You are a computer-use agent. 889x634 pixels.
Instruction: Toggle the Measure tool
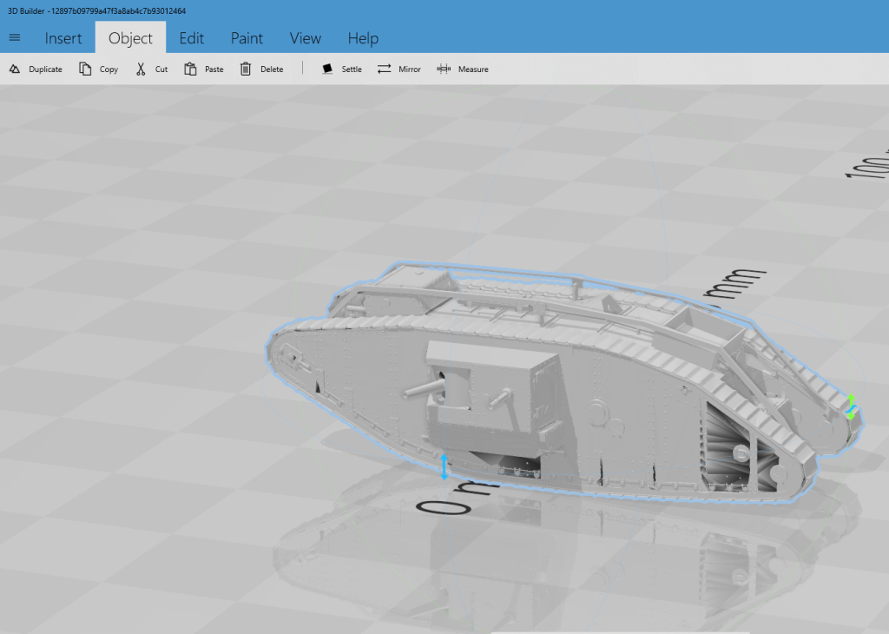444,69
